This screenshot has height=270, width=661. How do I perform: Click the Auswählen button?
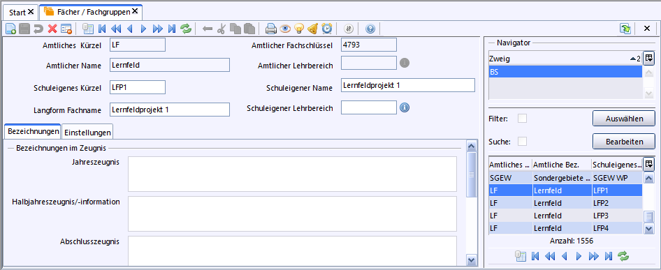pyautogui.click(x=624, y=119)
